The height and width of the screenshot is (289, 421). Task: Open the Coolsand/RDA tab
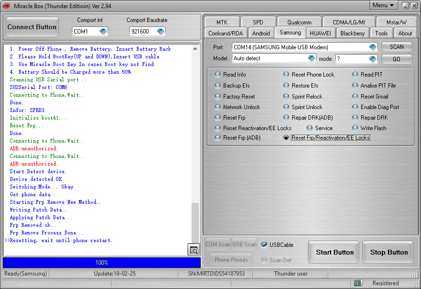click(x=226, y=33)
